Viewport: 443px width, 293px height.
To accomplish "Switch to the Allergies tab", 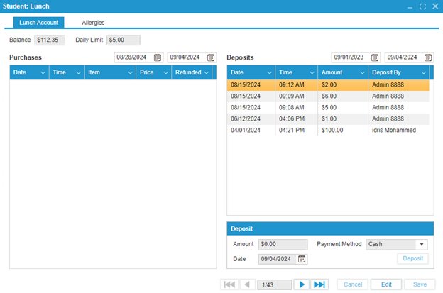I will point(93,23).
